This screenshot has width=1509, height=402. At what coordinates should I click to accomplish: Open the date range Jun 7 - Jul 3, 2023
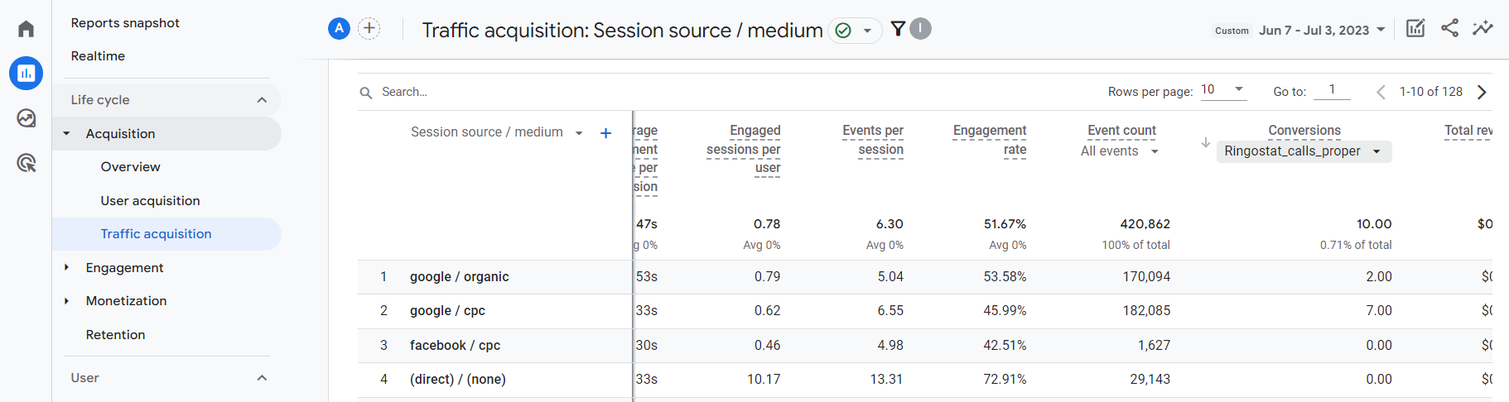pos(1322,31)
